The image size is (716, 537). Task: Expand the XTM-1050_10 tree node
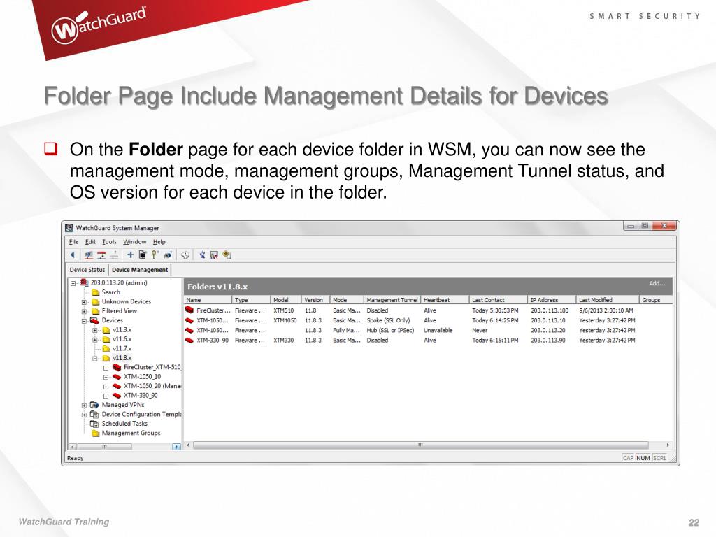click(106, 377)
